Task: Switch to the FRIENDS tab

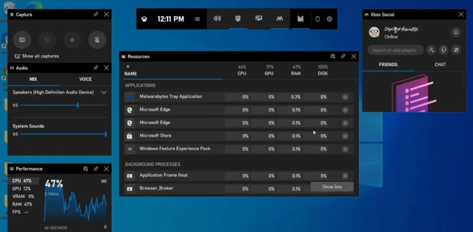Action: [388, 65]
